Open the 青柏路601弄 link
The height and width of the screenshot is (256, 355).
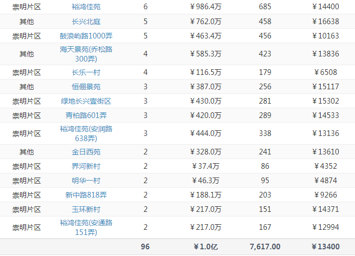pos(86,115)
